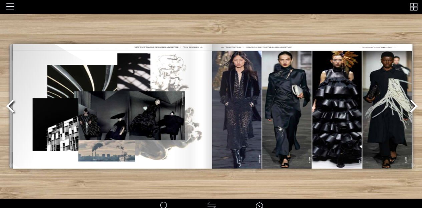
Task: Toggle the auto-flip timer icon
Action: (259, 205)
